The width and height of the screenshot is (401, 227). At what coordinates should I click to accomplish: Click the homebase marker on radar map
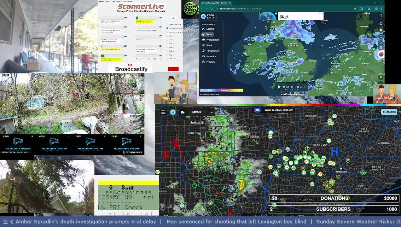click(341, 170)
